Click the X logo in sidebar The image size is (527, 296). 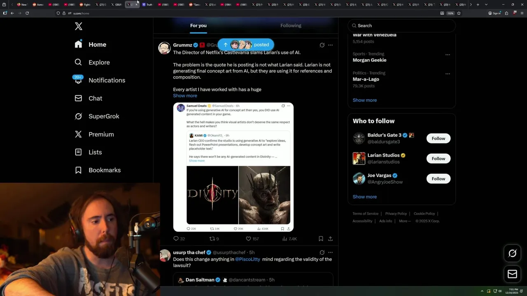79,26
